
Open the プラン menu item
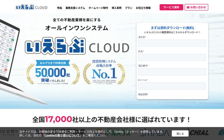[128, 8]
